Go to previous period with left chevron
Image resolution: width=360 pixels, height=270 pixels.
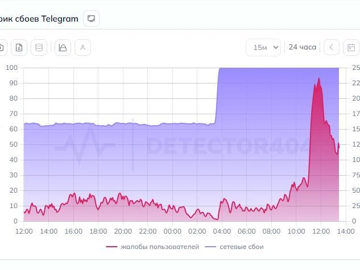click(332, 48)
